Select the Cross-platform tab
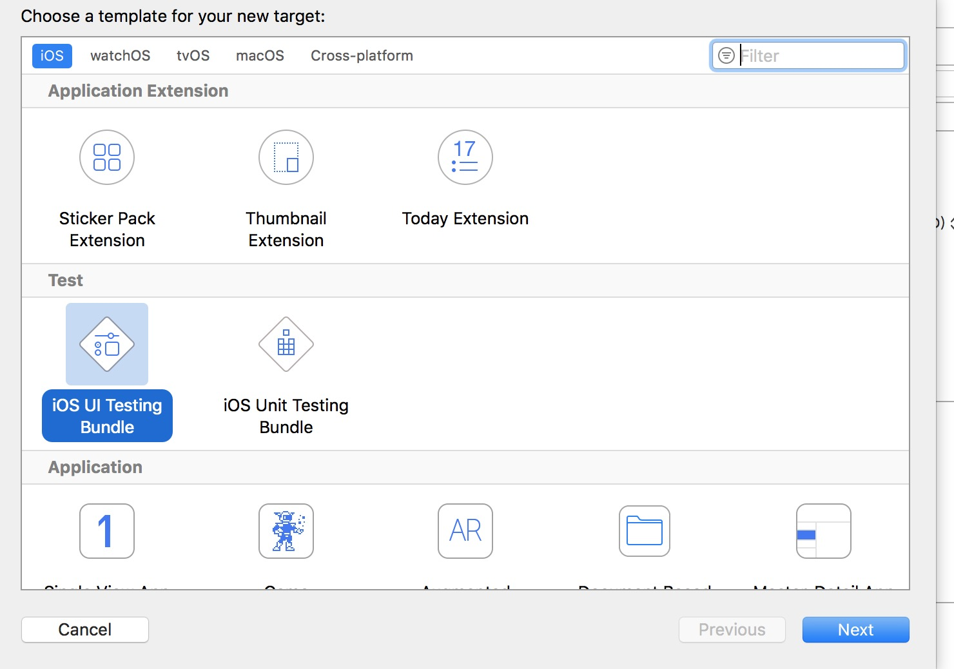954x669 pixels. tap(362, 55)
